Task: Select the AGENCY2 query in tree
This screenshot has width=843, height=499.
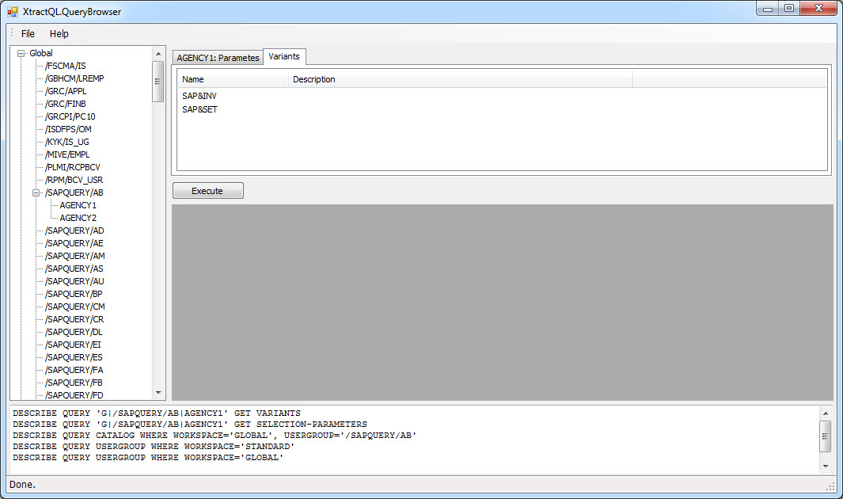Action: [x=78, y=218]
